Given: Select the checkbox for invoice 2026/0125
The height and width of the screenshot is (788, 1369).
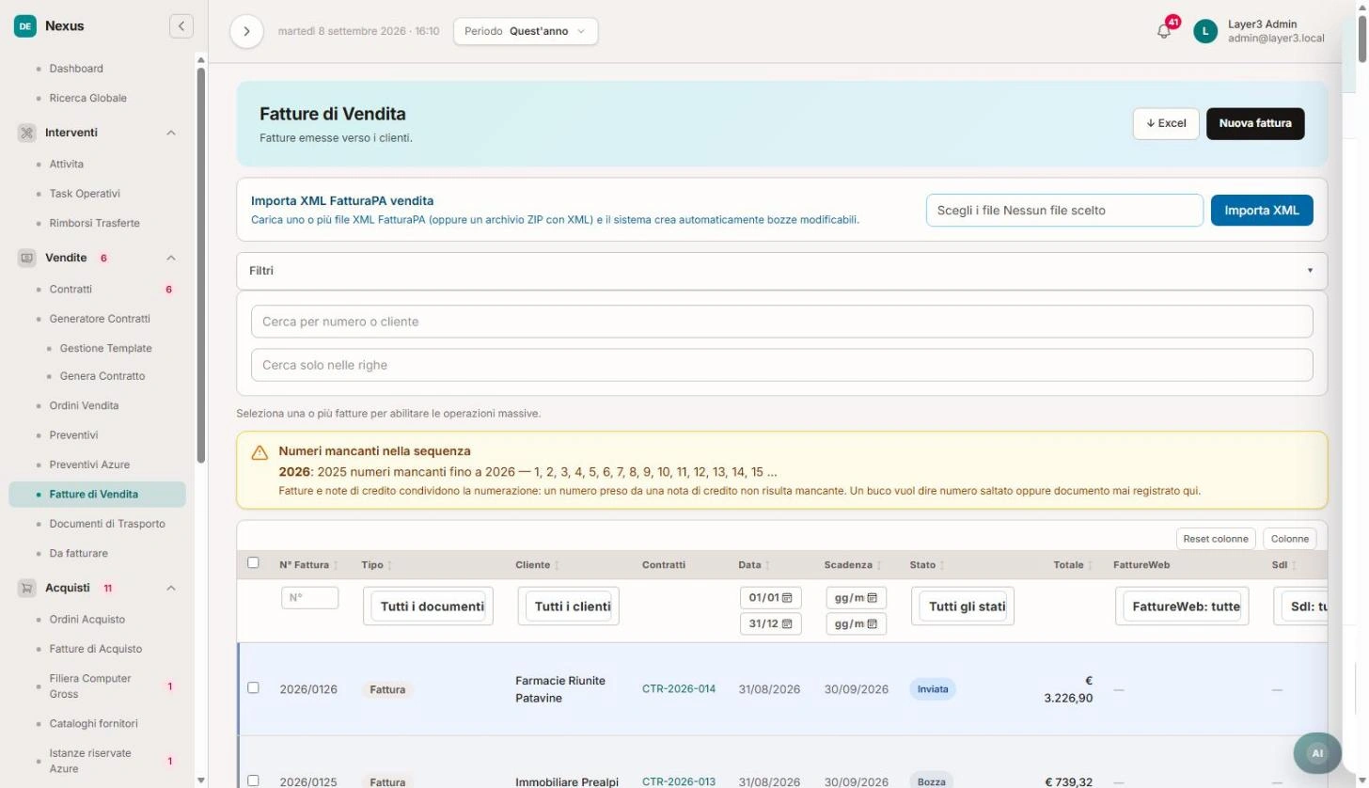Looking at the screenshot, I should (253, 780).
